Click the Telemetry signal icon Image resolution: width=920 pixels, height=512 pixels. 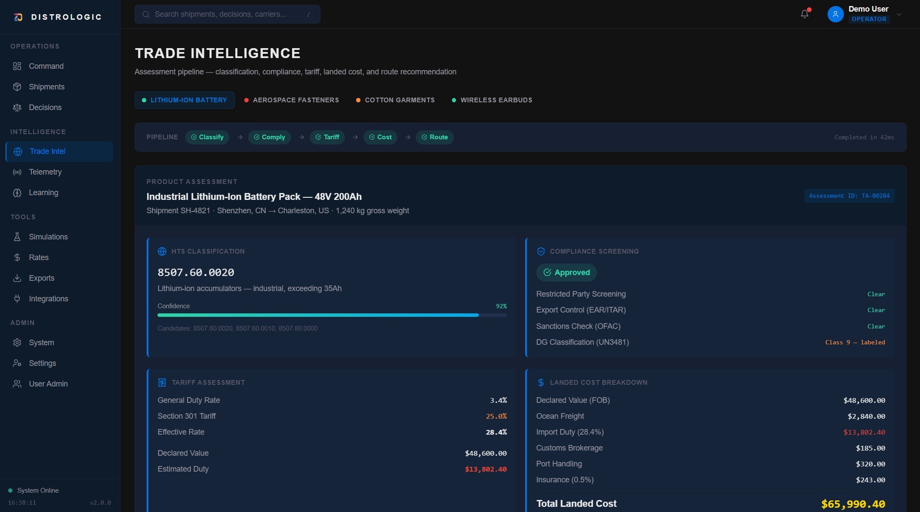click(x=17, y=172)
